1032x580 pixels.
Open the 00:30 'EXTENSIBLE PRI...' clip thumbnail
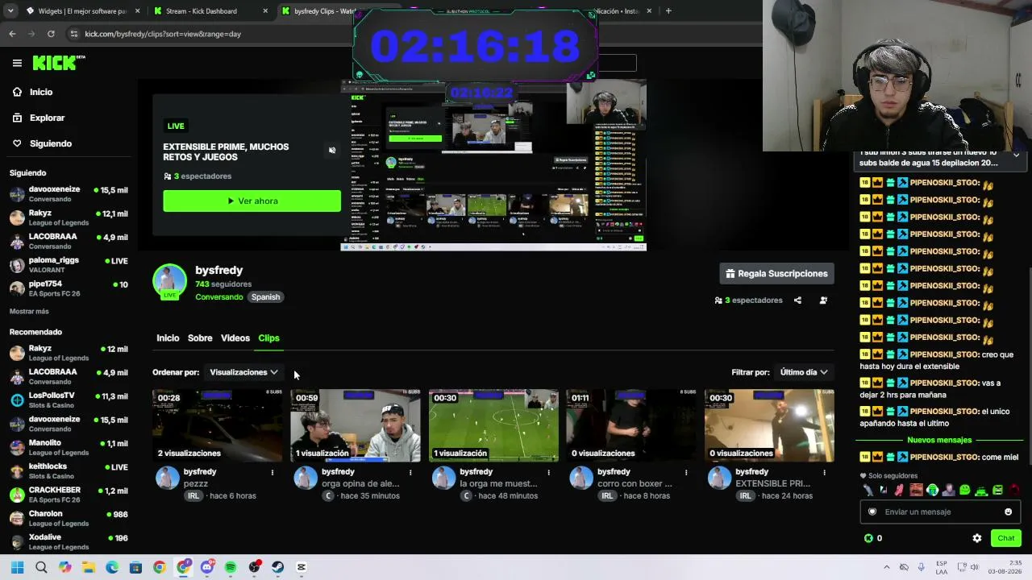769,425
